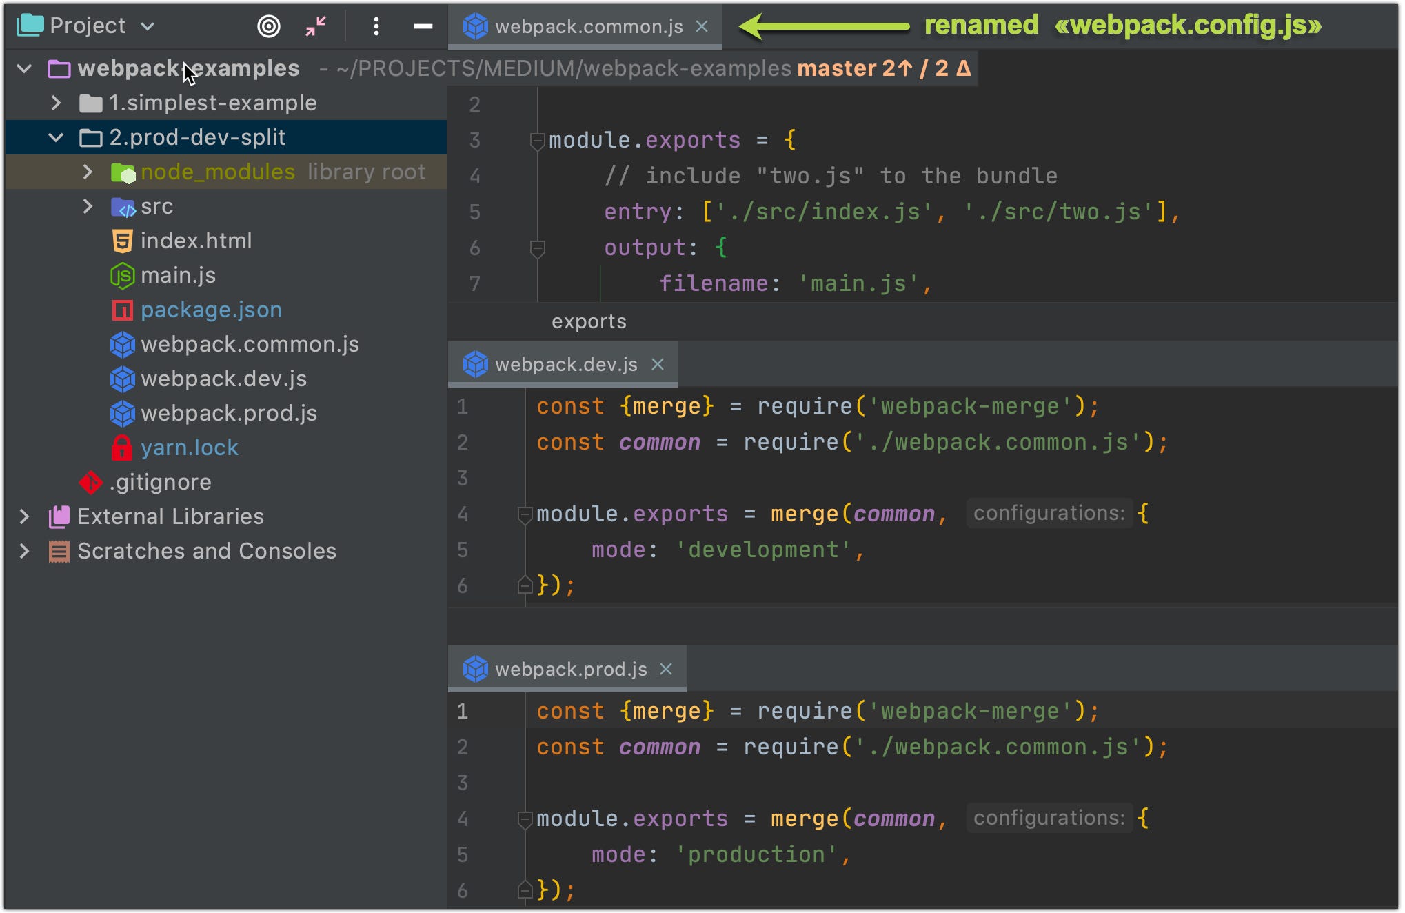Viewport: 1405px width, 913px height.
Task: Click the exports breadcrumb below the editor
Action: coord(589,321)
